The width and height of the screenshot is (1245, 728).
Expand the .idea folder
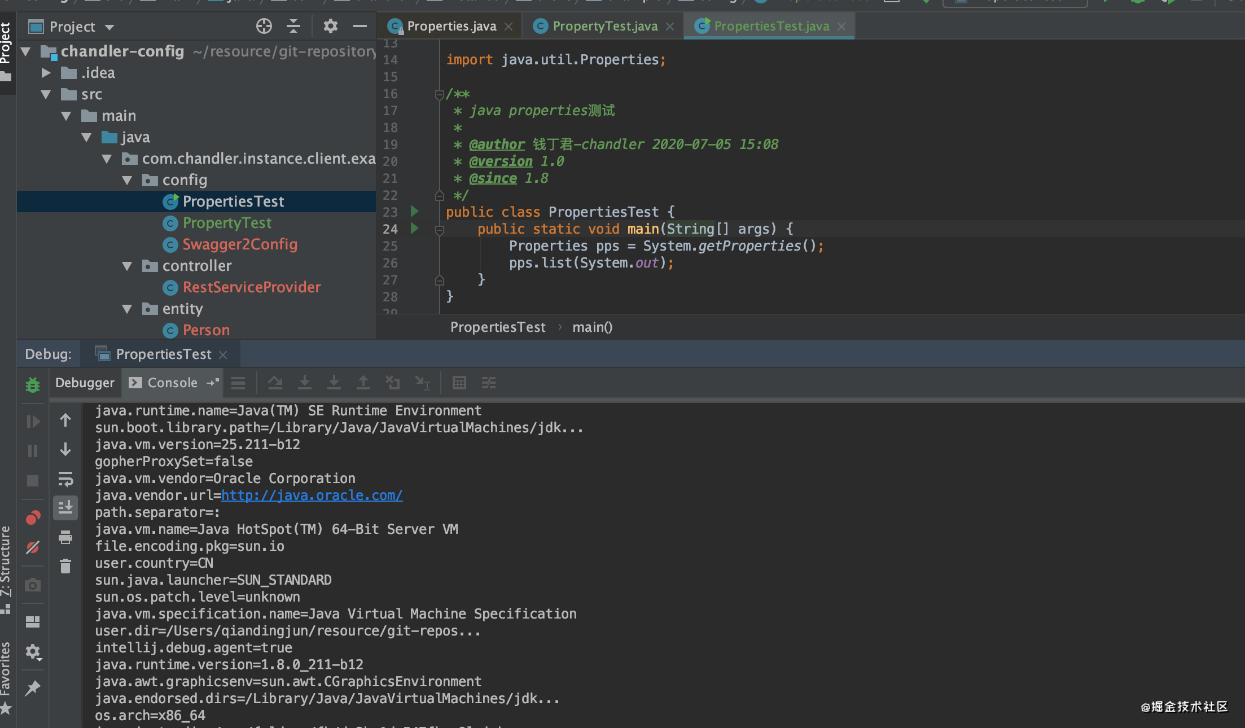[46, 73]
